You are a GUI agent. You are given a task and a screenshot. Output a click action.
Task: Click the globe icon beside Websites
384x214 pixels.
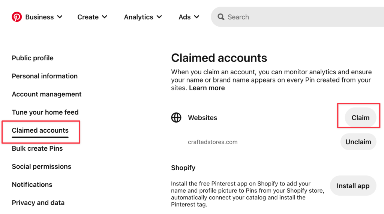pos(176,118)
